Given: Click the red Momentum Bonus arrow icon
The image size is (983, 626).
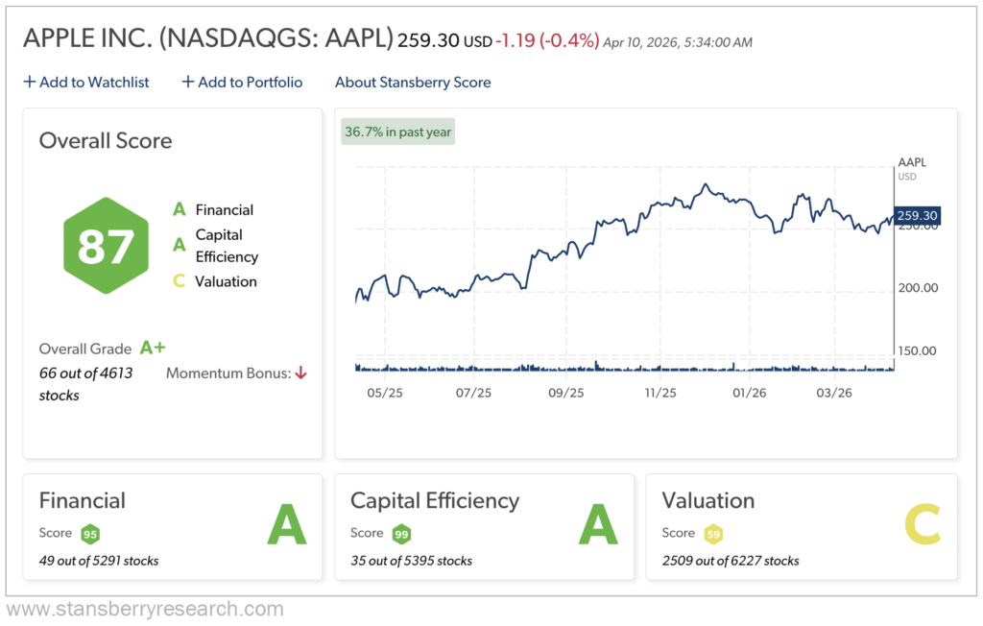Looking at the screenshot, I should [300, 373].
